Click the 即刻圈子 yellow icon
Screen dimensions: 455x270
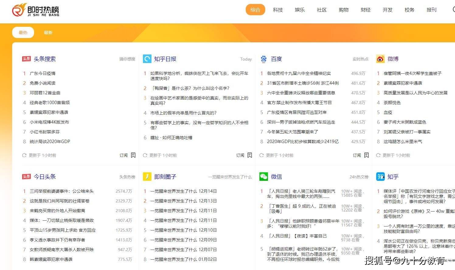[147, 177]
